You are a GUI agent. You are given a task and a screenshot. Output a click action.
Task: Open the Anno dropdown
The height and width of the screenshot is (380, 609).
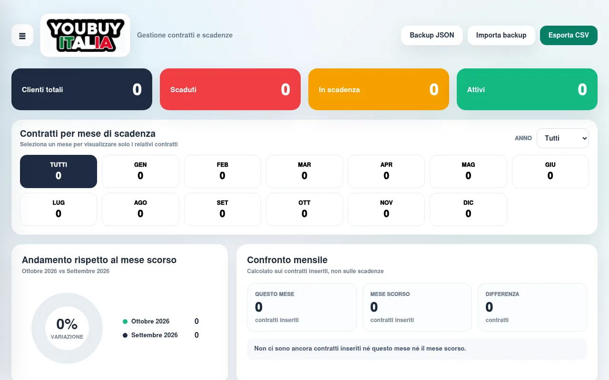563,138
